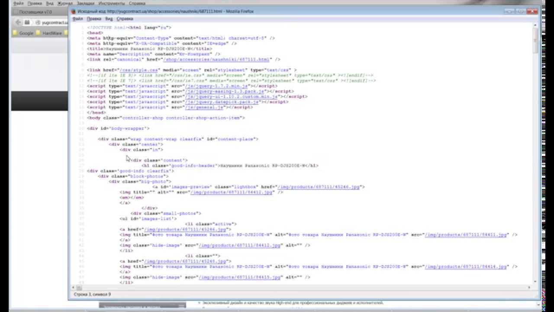
Task: Open the Файл menu of the source viewer
Action: tap(77, 19)
